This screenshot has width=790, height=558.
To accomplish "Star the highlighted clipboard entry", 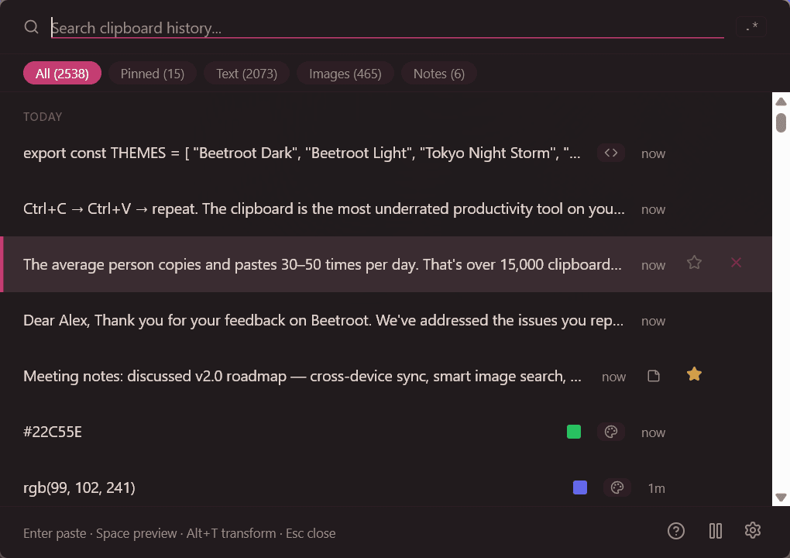I will (693, 263).
